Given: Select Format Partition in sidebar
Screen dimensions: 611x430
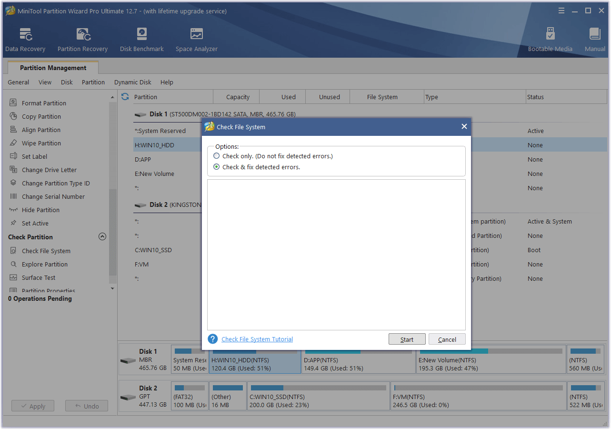Looking at the screenshot, I should [44, 103].
